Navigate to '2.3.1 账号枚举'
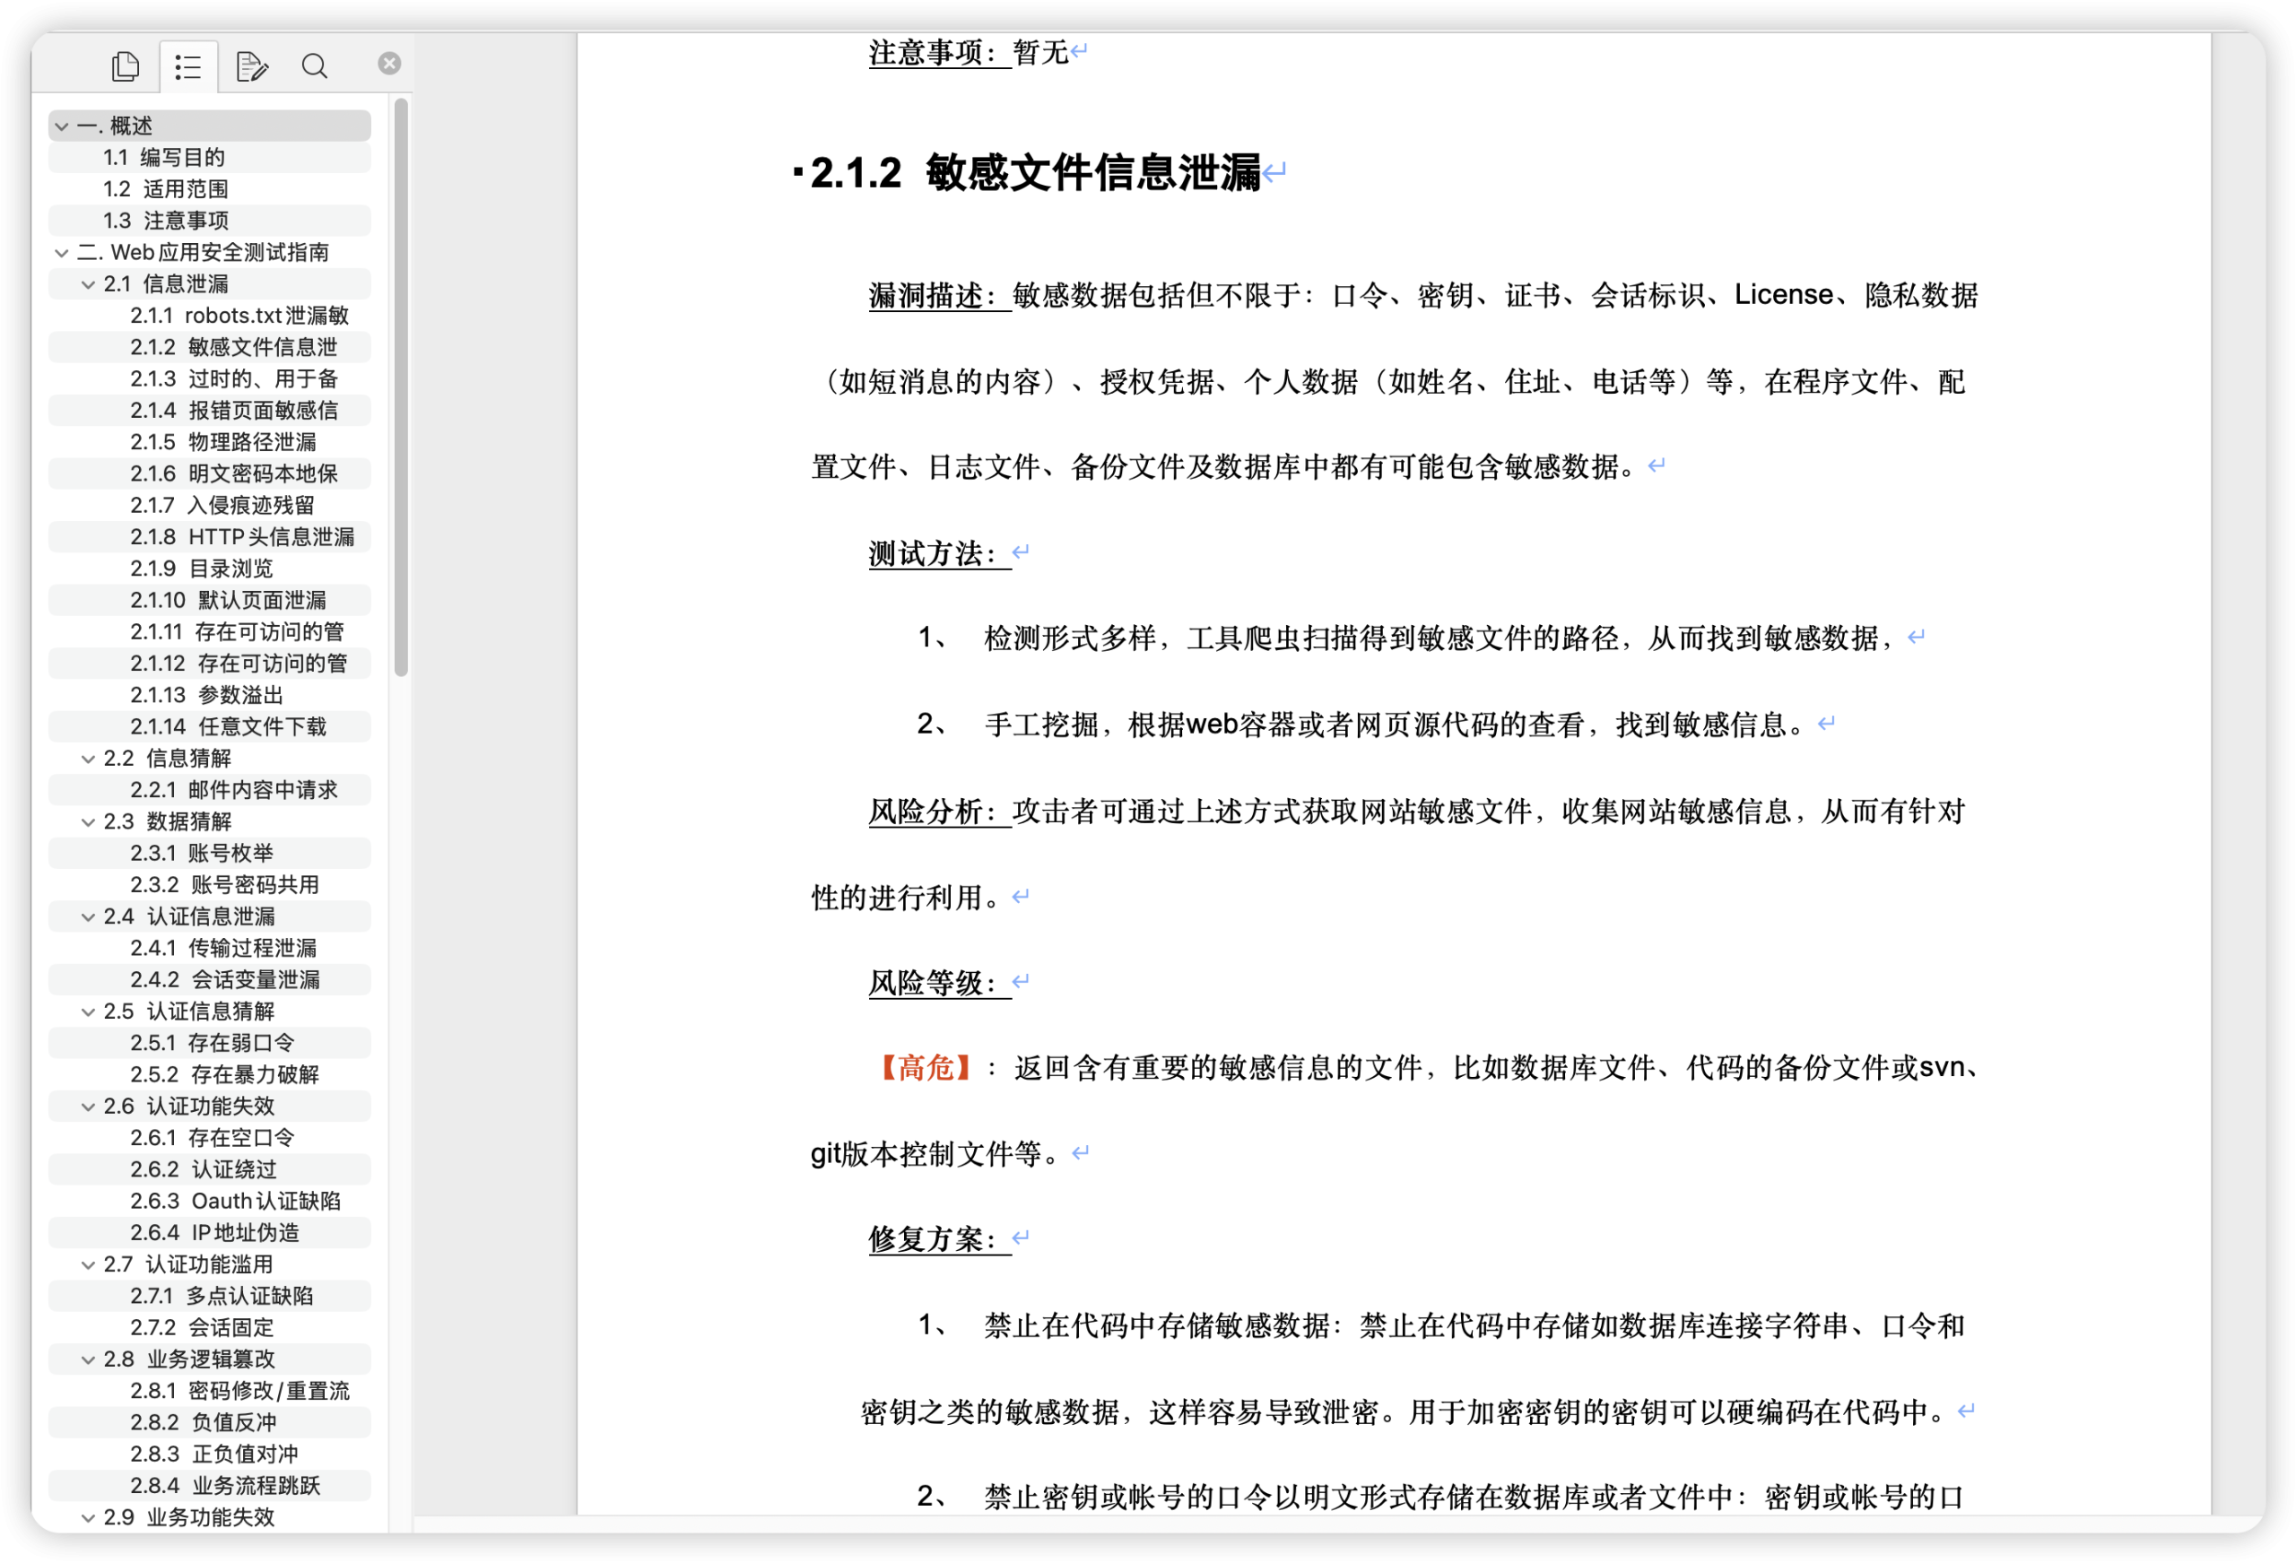Viewport: 2296px width, 1563px height. click(203, 853)
